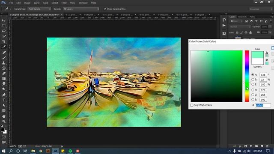274x154 pixels.
Task: Enable the Only Web Colors checkbox
Action: (x=192, y=105)
